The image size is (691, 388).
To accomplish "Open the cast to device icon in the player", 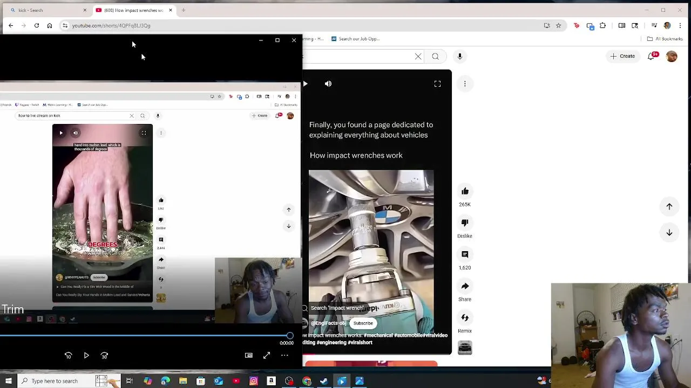I will (x=249, y=356).
